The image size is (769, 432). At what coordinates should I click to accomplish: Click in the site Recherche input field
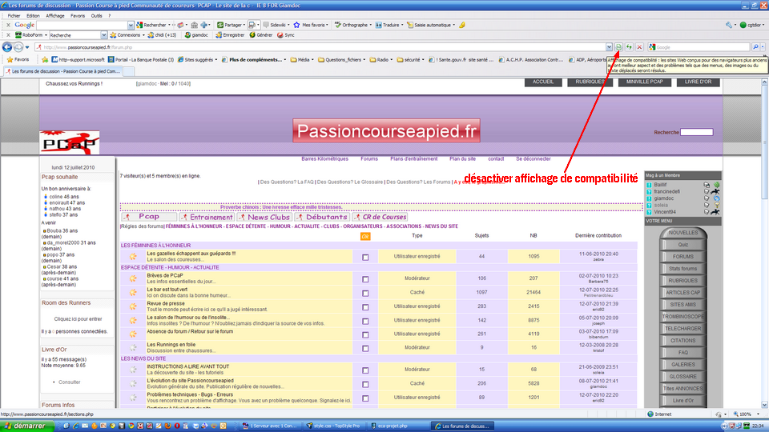pos(696,132)
